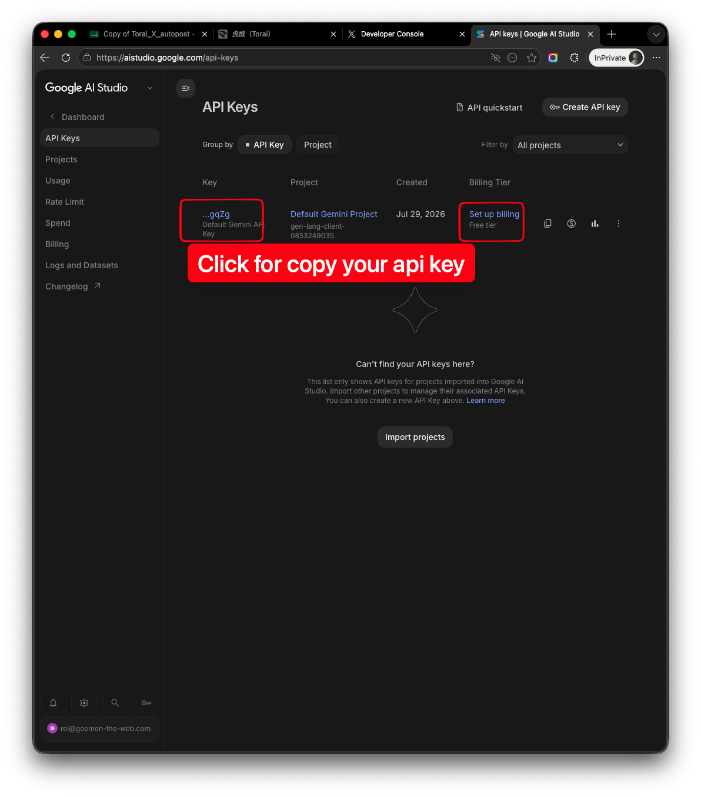Click the Billing Tier column header
This screenshot has height=797, width=701.
pyautogui.click(x=490, y=182)
